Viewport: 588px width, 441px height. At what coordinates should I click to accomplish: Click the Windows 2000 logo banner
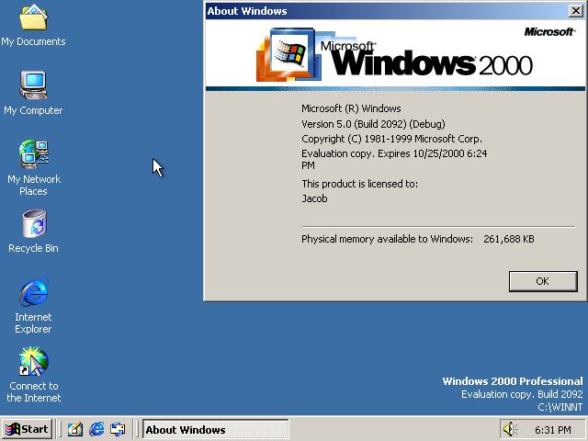pyautogui.click(x=395, y=55)
